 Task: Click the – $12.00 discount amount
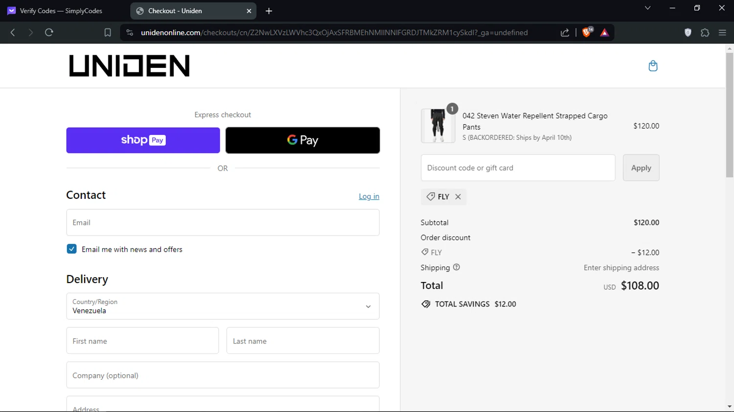[x=645, y=253]
